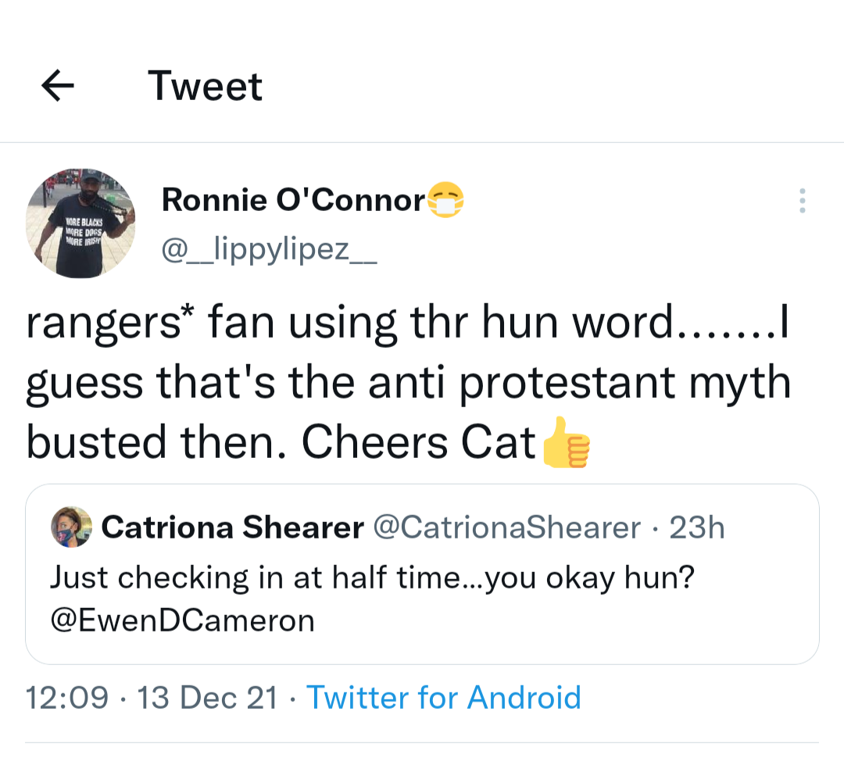
Task: Tap the @CatrionaShearer handle
Action: [x=508, y=528]
